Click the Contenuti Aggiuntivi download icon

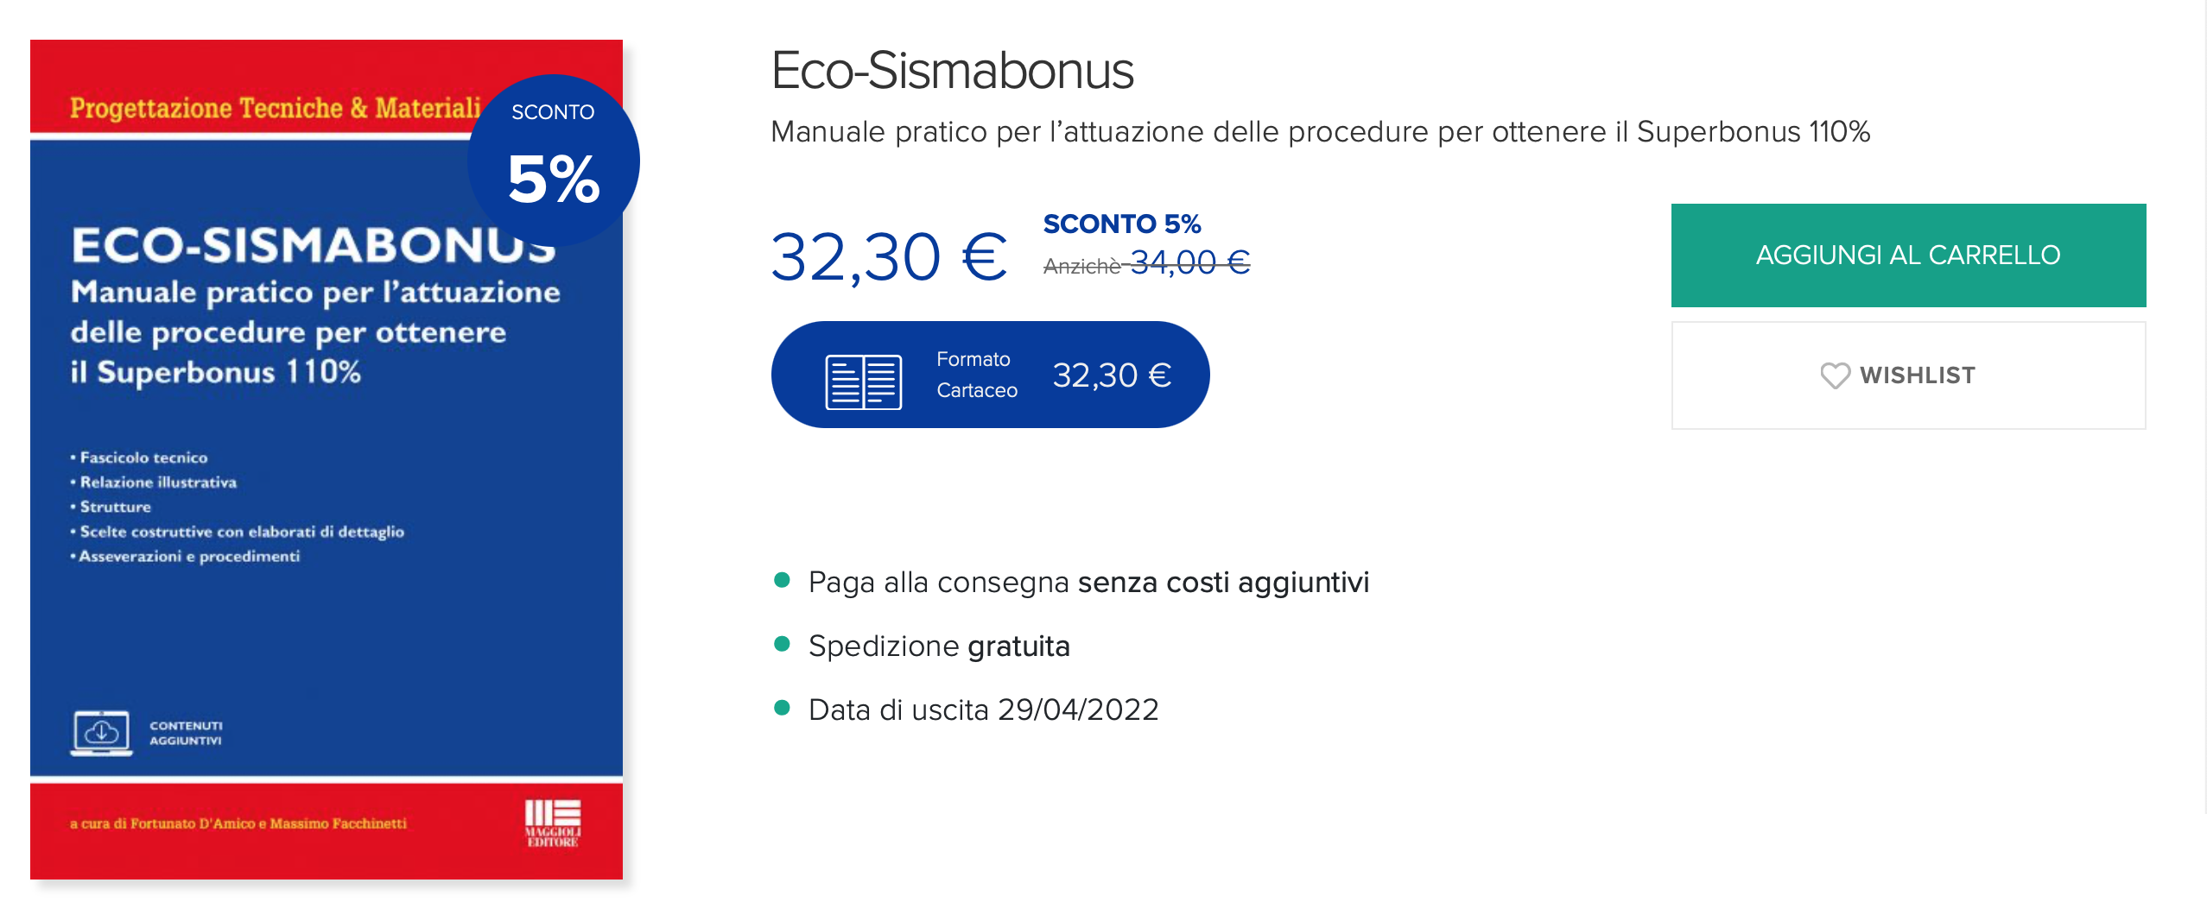point(102,733)
